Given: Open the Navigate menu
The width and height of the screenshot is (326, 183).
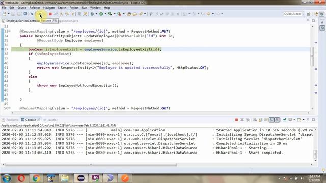Looking at the screenshot, I should tap(49, 8).
